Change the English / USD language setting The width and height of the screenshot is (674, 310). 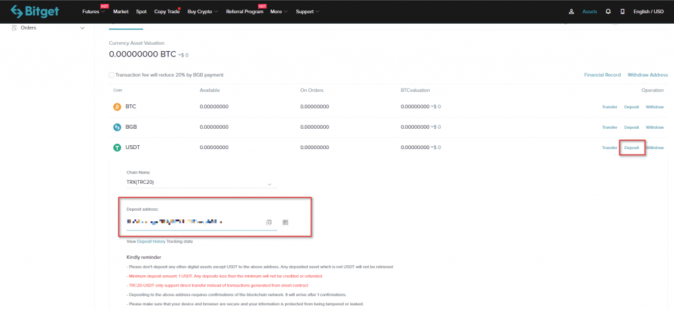click(648, 12)
